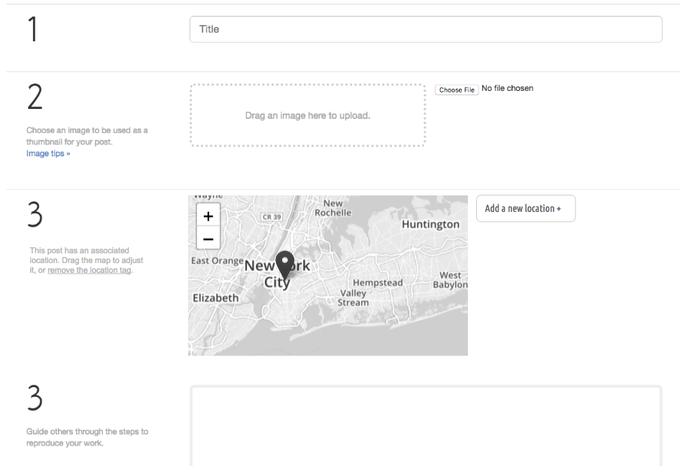The image size is (680, 466).
Task: Click the East Orange map label
Action: (x=217, y=261)
